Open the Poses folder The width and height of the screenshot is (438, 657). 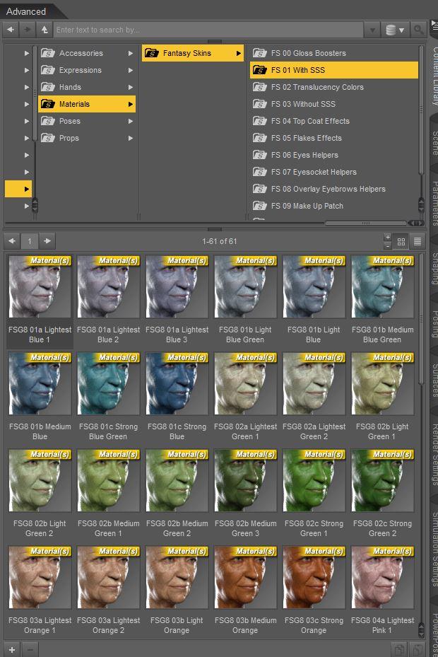point(87,121)
